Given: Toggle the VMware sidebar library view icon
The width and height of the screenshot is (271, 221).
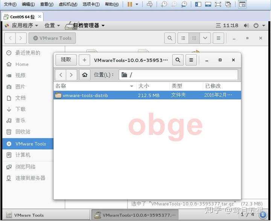Looking at the screenshot, I should (x=198, y=4).
